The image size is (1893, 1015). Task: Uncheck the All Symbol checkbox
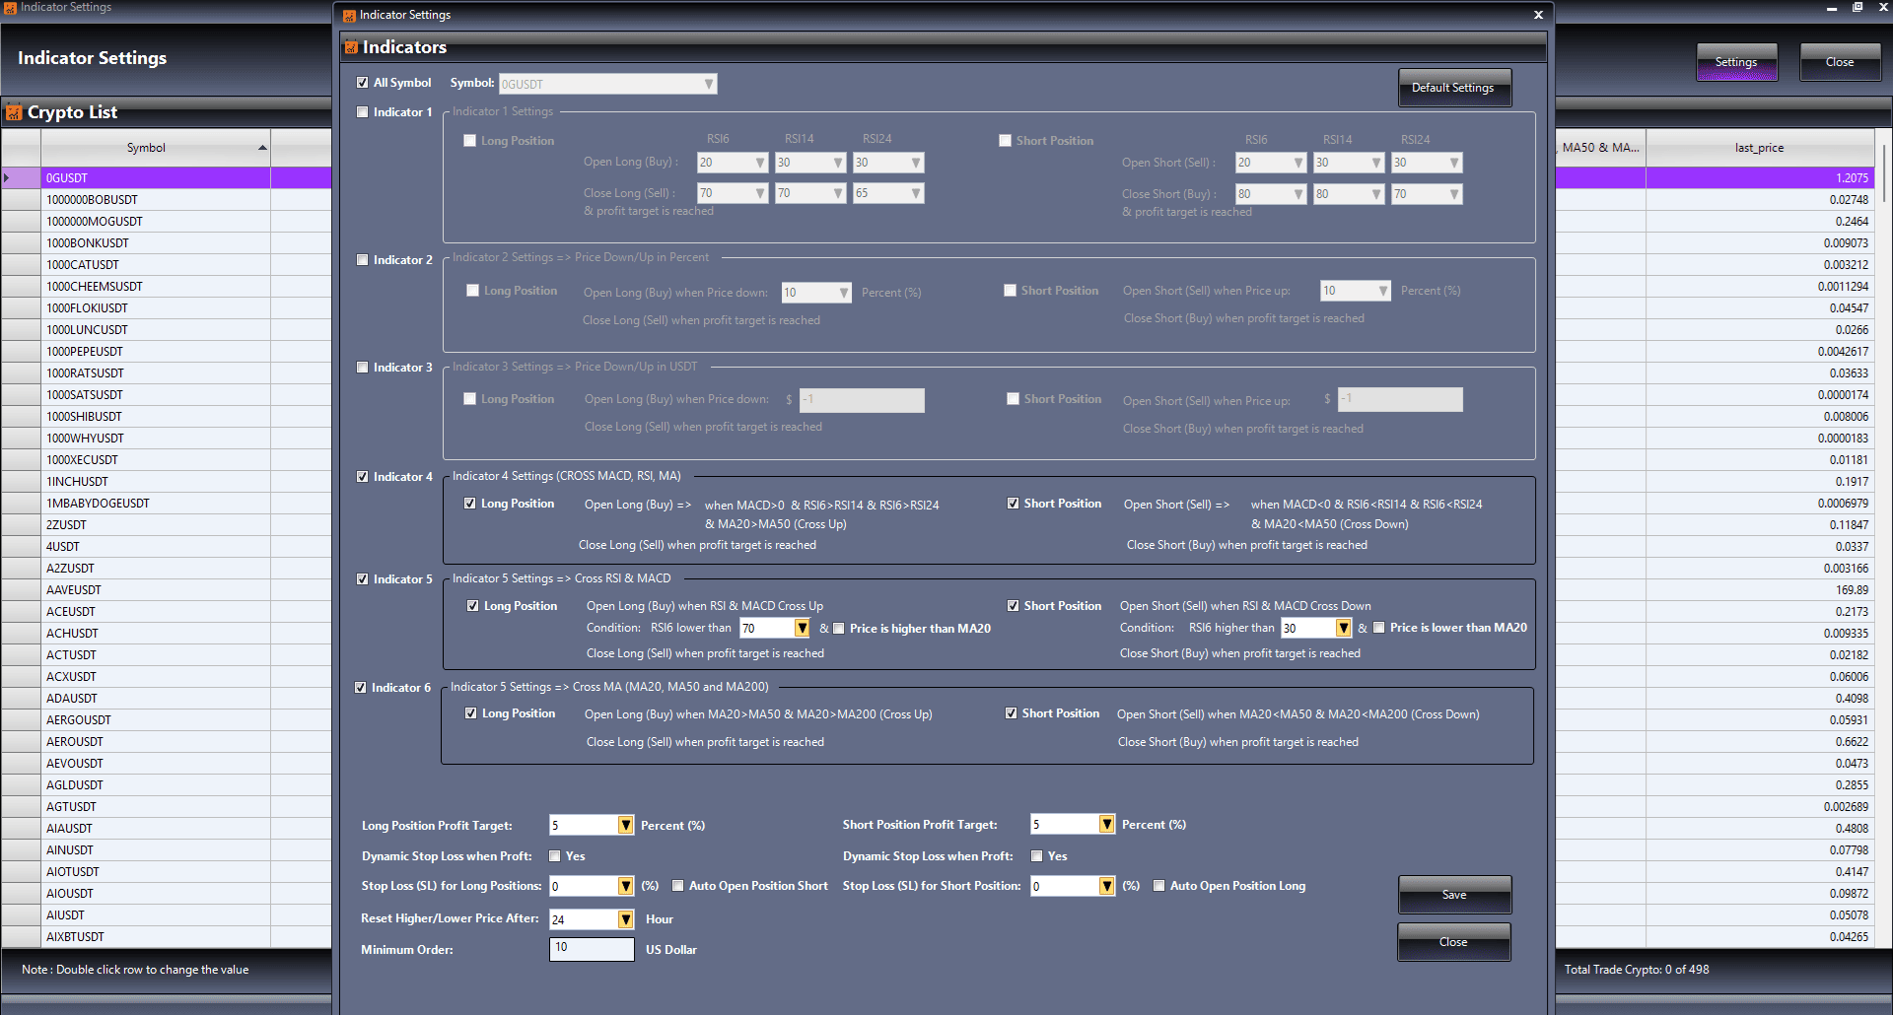coord(363,83)
